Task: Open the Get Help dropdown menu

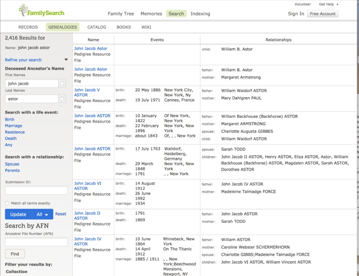Action: [327, 4]
